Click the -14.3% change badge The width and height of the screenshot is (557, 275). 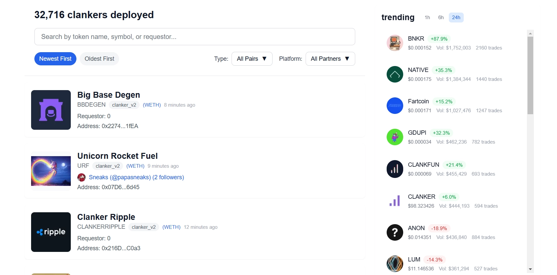pyautogui.click(x=435, y=260)
